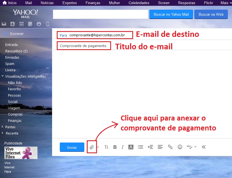
Task: Select the Finanças smart view in sidebar
Action: (x=15, y=121)
